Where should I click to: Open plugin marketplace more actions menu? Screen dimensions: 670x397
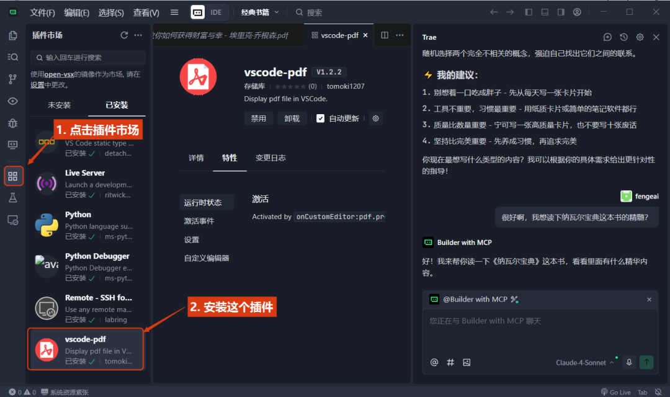138,35
